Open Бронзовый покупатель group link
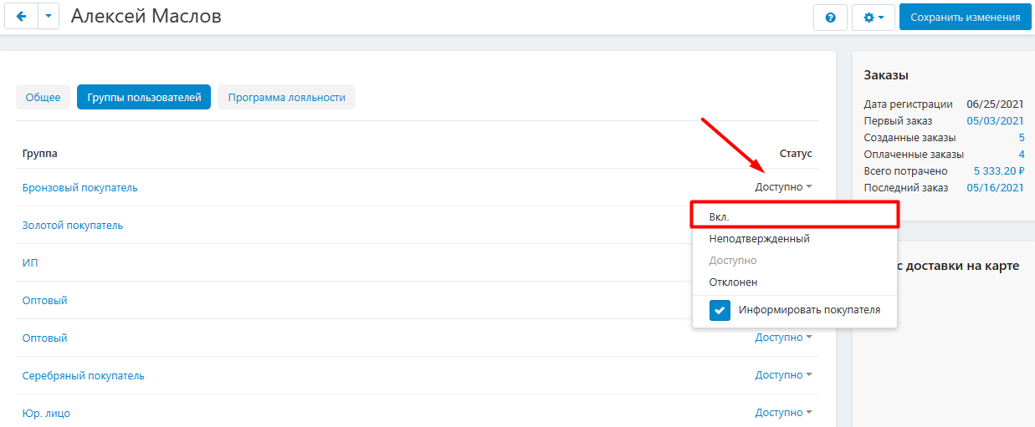The width and height of the screenshot is (1035, 427). point(80,187)
